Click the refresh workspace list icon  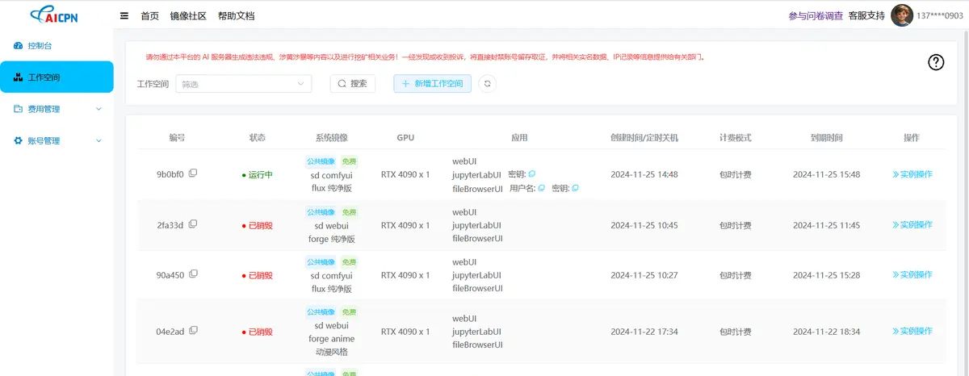(487, 83)
